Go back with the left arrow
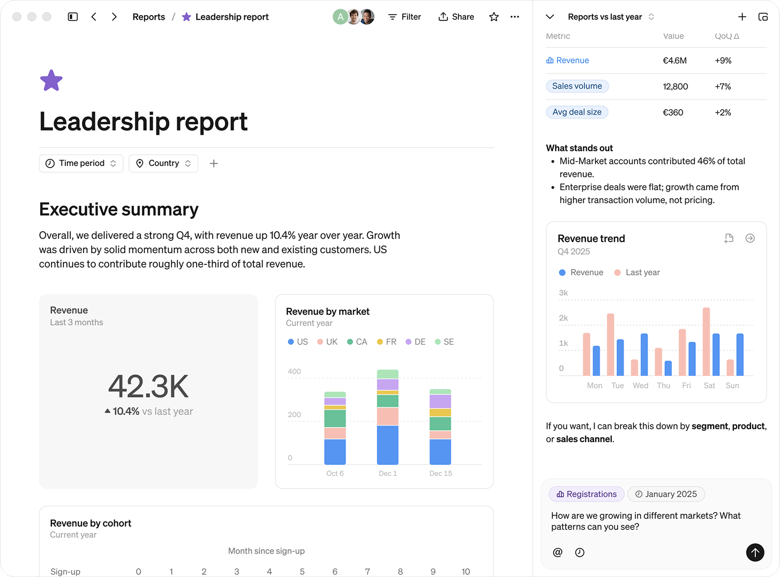 click(x=94, y=17)
